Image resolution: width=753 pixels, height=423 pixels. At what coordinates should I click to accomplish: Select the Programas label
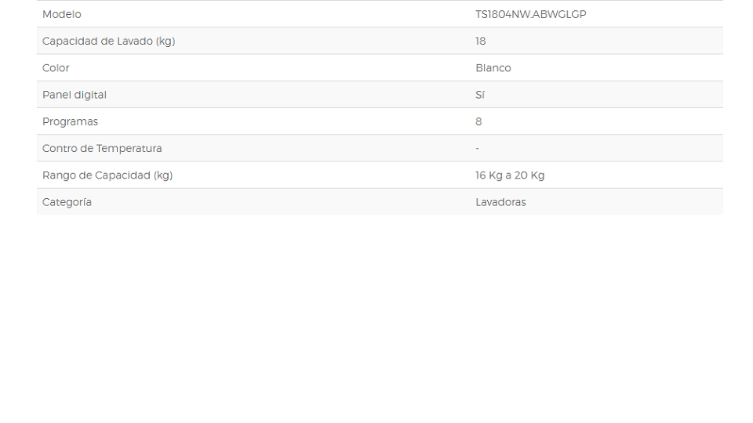point(70,122)
